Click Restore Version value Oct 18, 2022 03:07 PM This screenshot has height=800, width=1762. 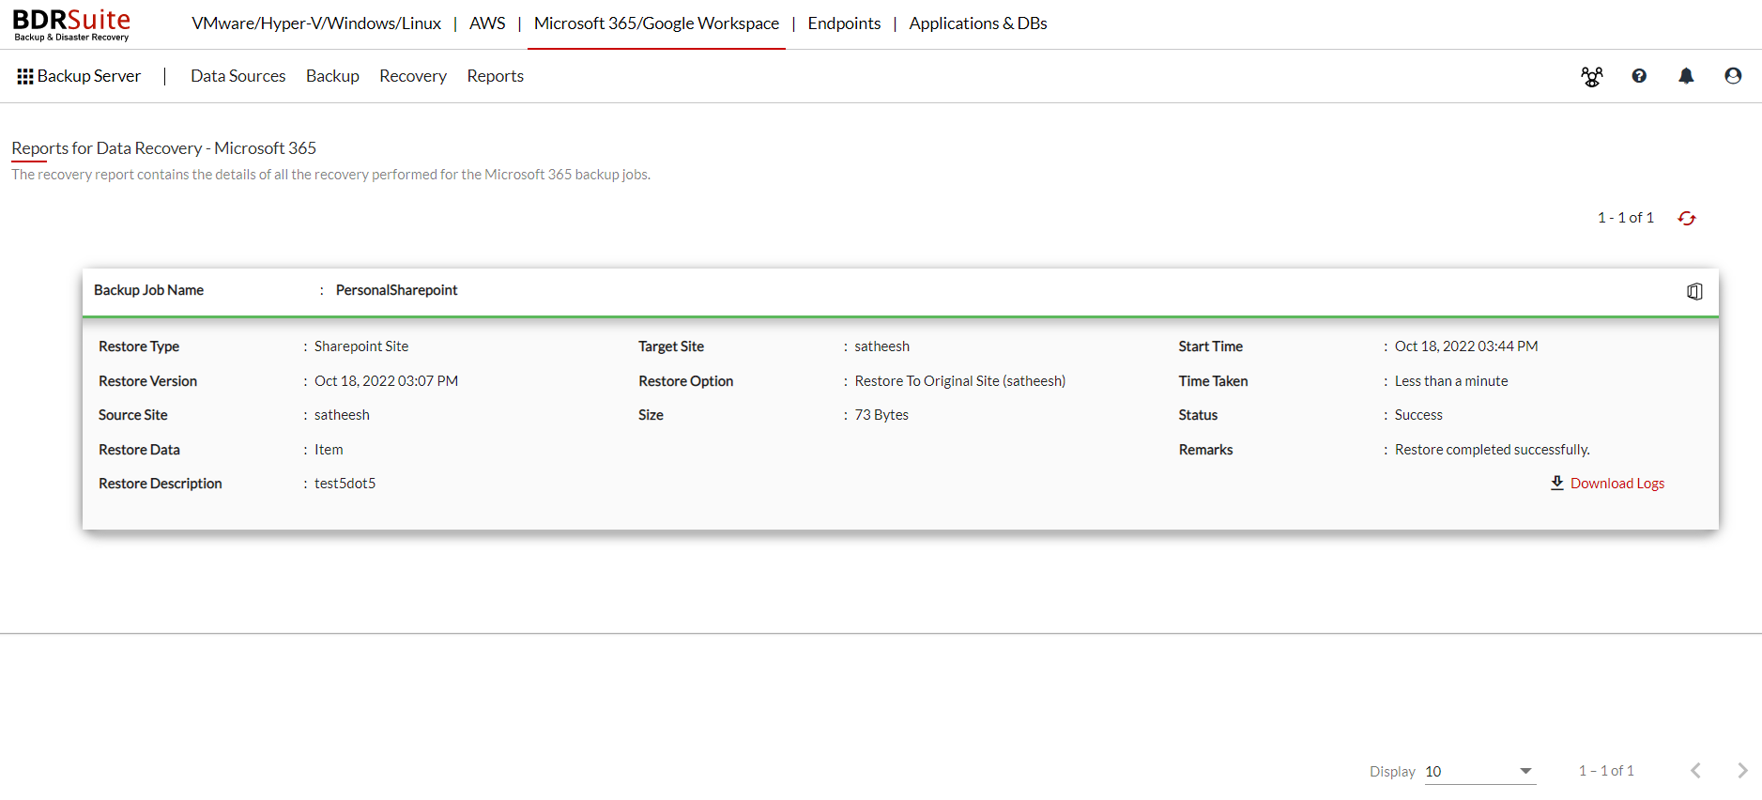[x=386, y=381]
